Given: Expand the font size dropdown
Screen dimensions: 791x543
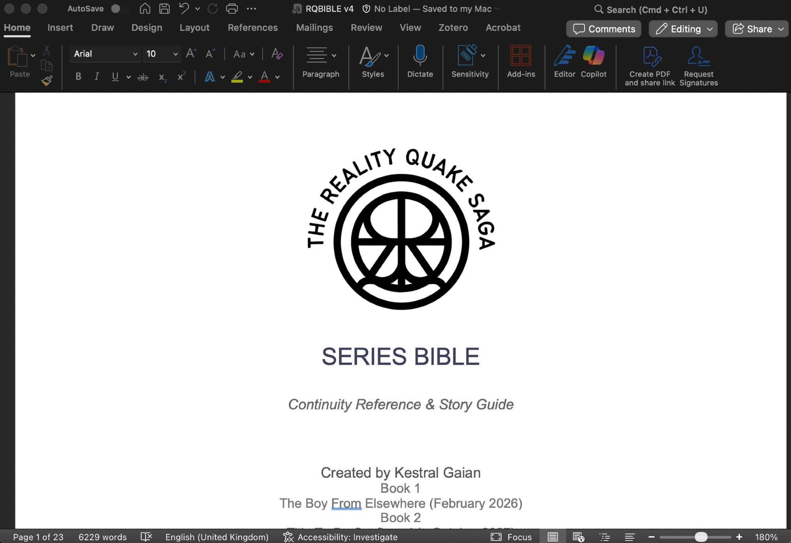Looking at the screenshot, I should tap(175, 54).
